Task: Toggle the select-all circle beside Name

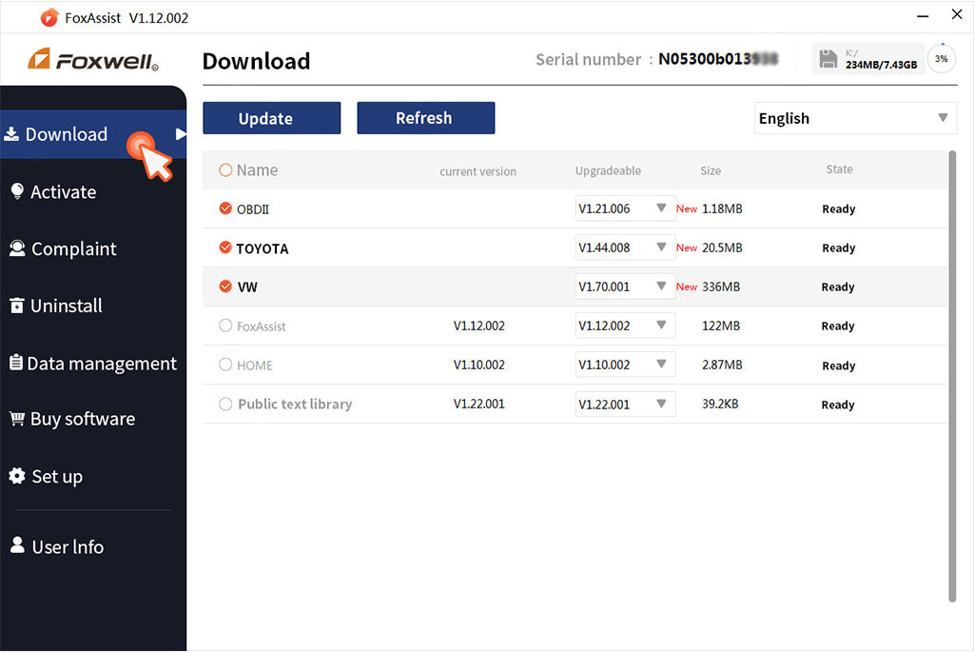Action: tap(225, 170)
